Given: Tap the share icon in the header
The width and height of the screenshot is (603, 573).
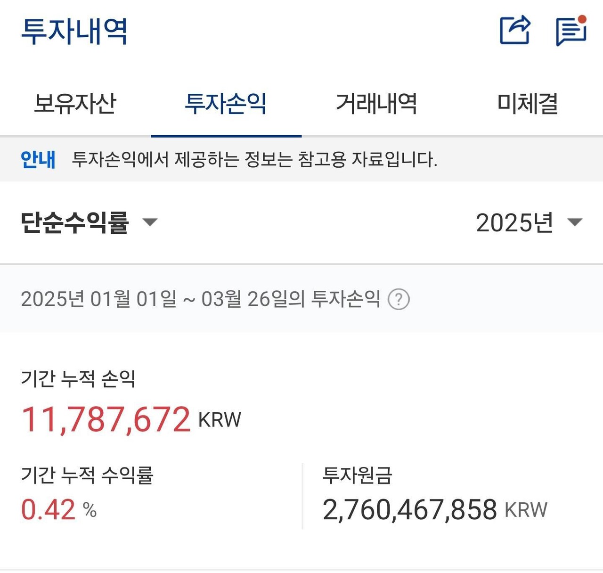Looking at the screenshot, I should [516, 30].
